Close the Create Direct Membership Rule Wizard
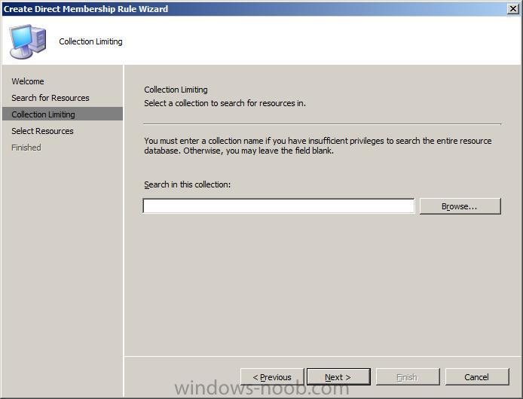 point(512,9)
